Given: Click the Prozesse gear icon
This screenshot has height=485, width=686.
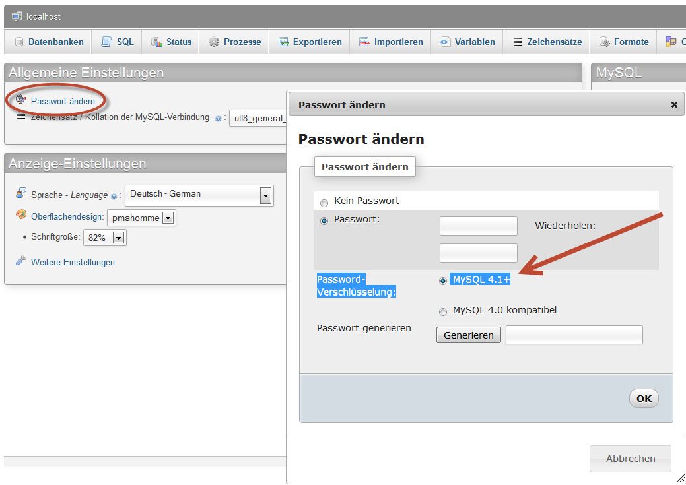Looking at the screenshot, I should [x=213, y=42].
